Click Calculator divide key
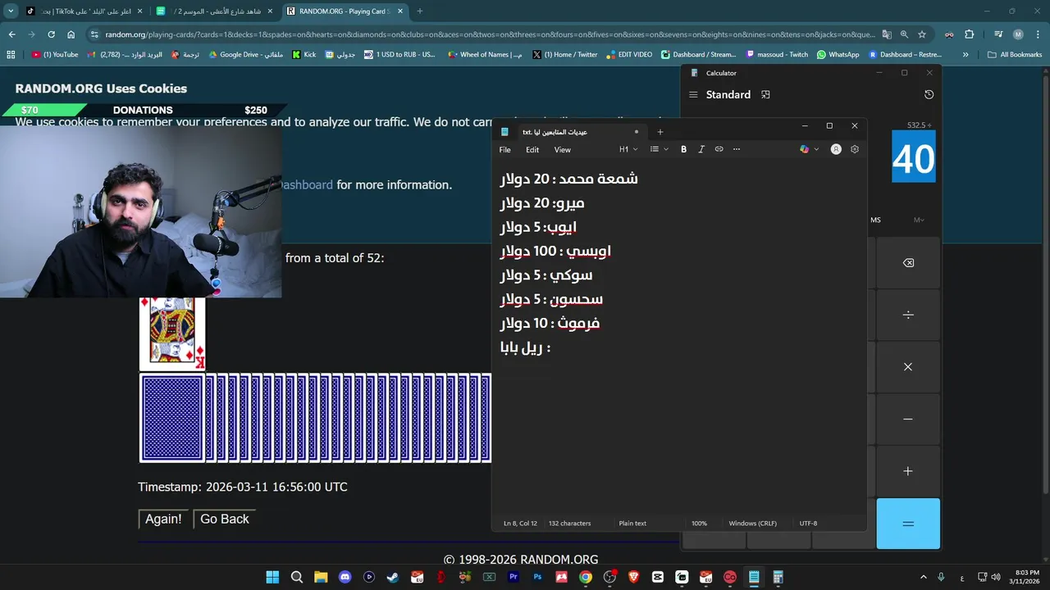The height and width of the screenshot is (590, 1050). tap(908, 315)
